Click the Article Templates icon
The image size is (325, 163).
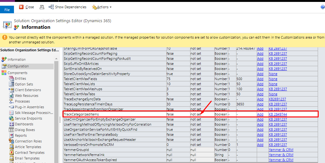[x=11, y=147]
